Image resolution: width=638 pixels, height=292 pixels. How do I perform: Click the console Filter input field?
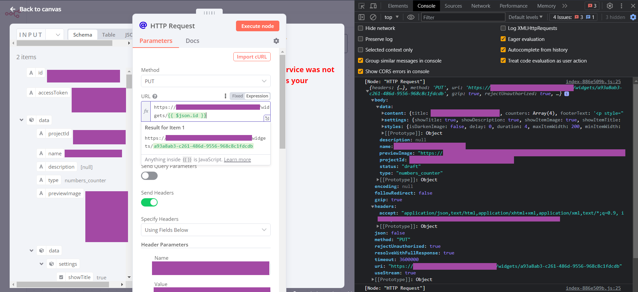tap(463, 17)
